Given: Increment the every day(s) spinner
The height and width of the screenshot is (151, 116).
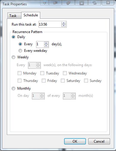Looking at the screenshot, I should click(46, 43).
